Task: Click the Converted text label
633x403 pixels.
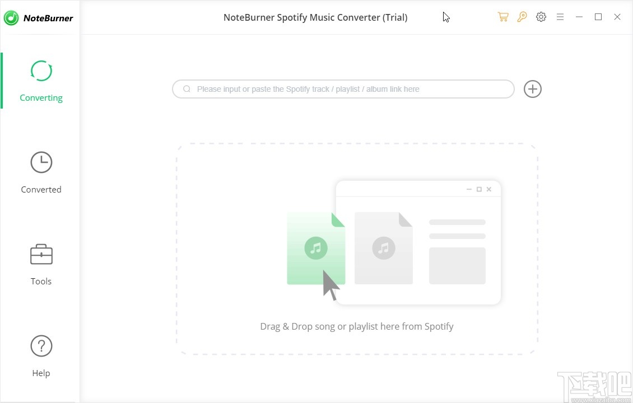Action: (x=41, y=189)
